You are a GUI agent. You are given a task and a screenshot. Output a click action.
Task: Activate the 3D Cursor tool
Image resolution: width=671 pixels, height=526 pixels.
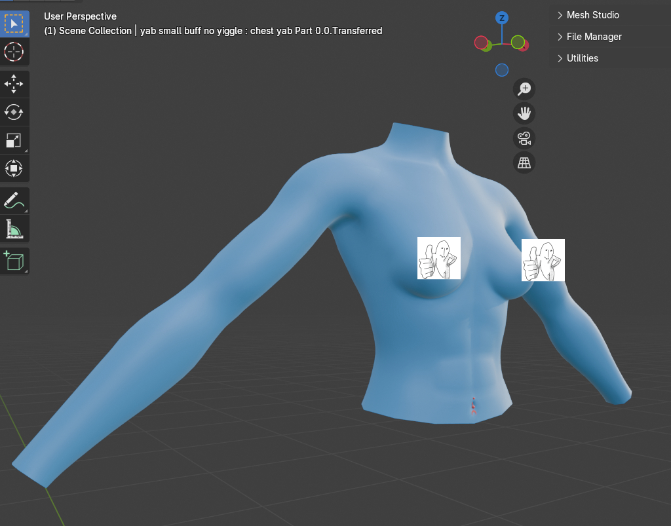(14, 52)
